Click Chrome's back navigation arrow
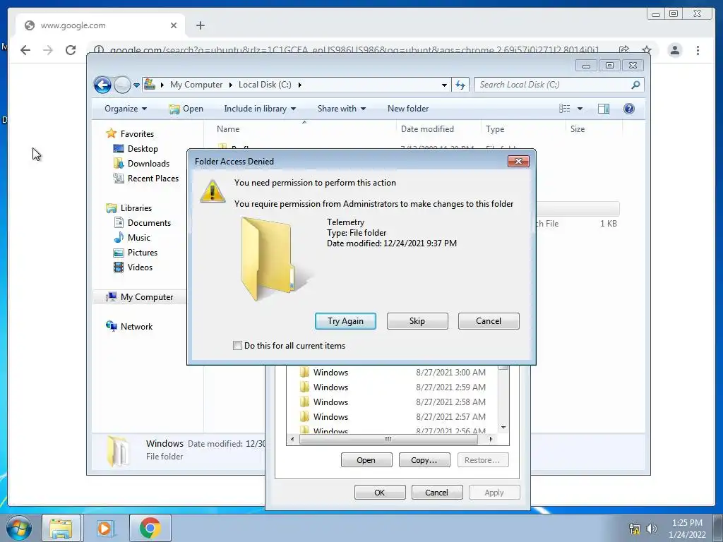The width and height of the screenshot is (723, 542). (x=25, y=50)
